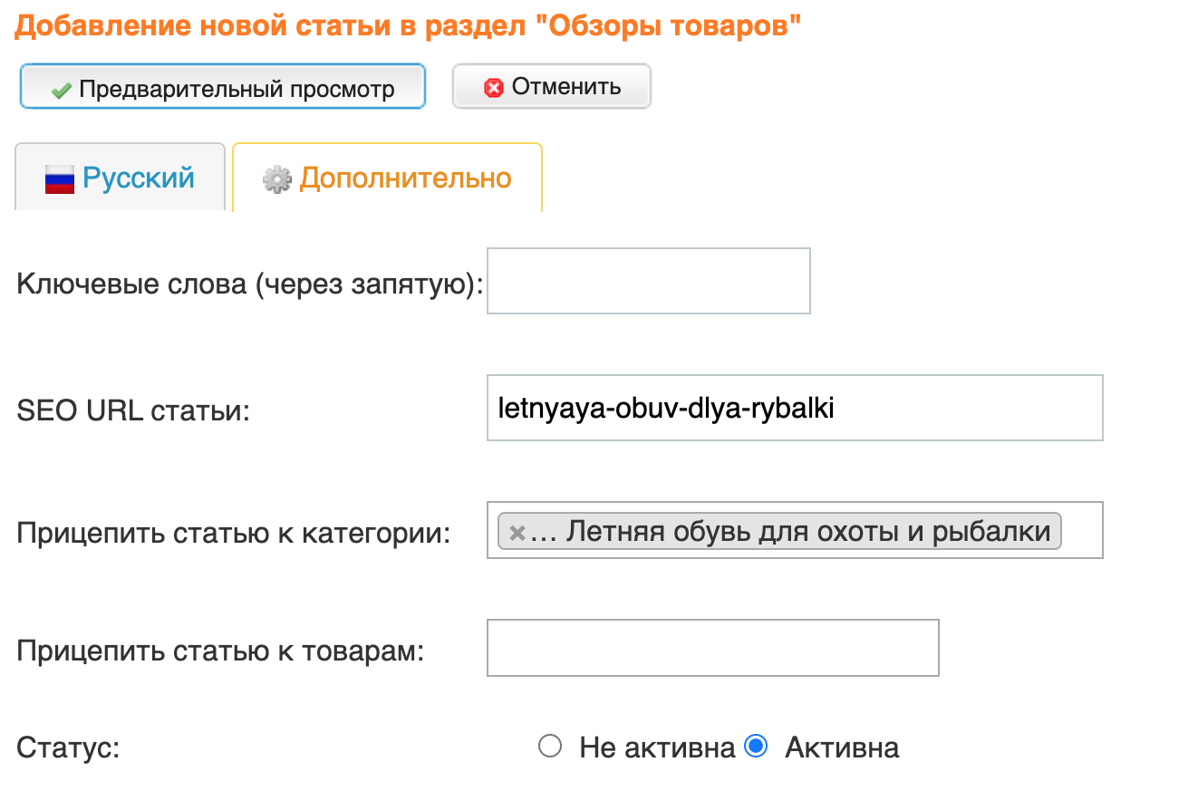Click the Russian flag icon

coord(60,179)
